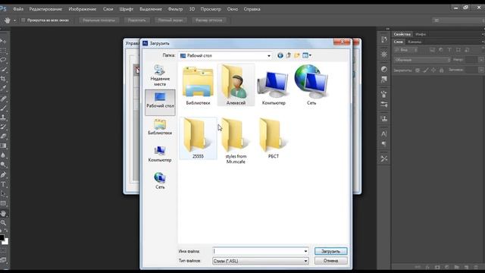Open the opacity dropdown arrow in Layers
Image resolution: width=485 pixels, height=273 pixels.
pyautogui.click(x=481, y=60)
